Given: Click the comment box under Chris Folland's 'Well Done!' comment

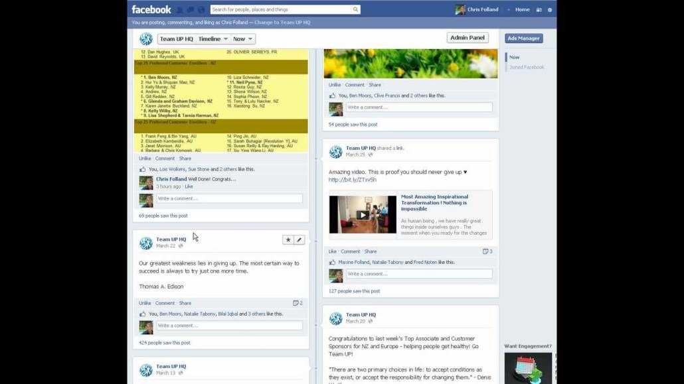Looking at the screenshot, I should click(x=230, y=198).
